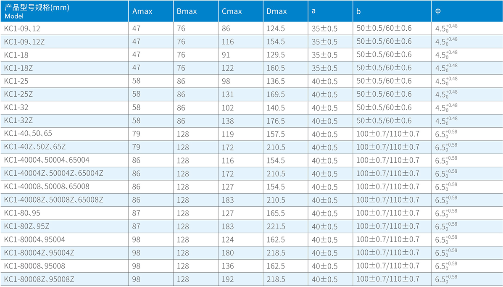Viewport: 503px width, 287px height.
Task: Click the Amax column header
Action: pyautogui.click(x=142, y=11)
